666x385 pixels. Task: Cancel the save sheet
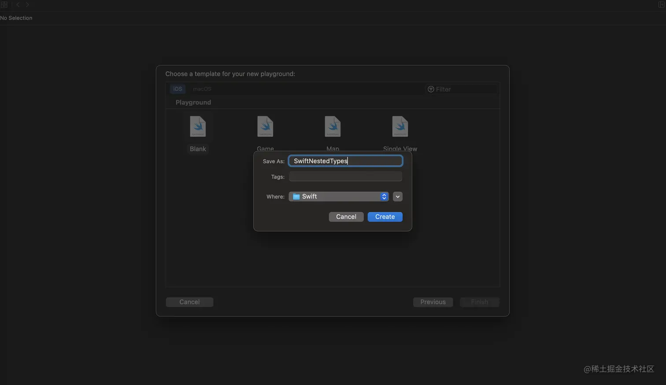coord(346,217)
